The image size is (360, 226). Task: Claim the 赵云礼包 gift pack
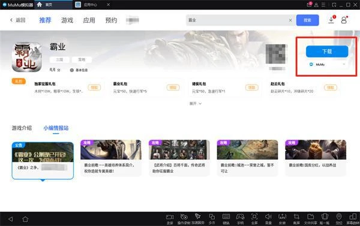331,88
